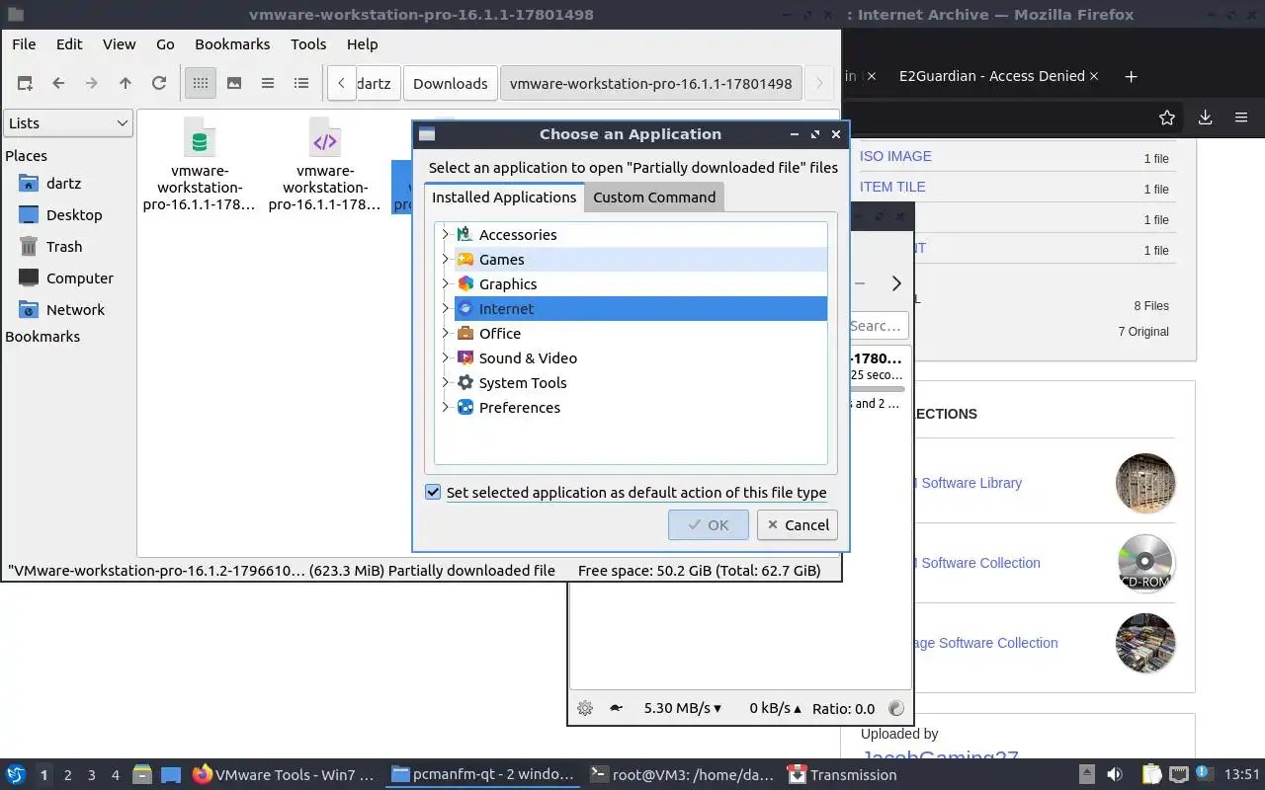Open the LXQt start menu
The width and height of the screenshot is (1265, 790).
(x=16, y=775)
